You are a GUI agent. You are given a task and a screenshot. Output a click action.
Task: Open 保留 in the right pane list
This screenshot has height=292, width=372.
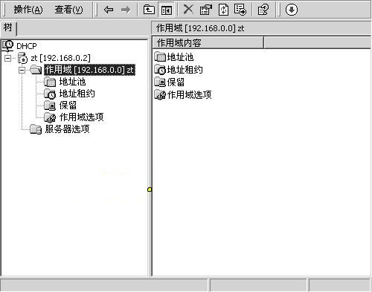tap(176, 82)
